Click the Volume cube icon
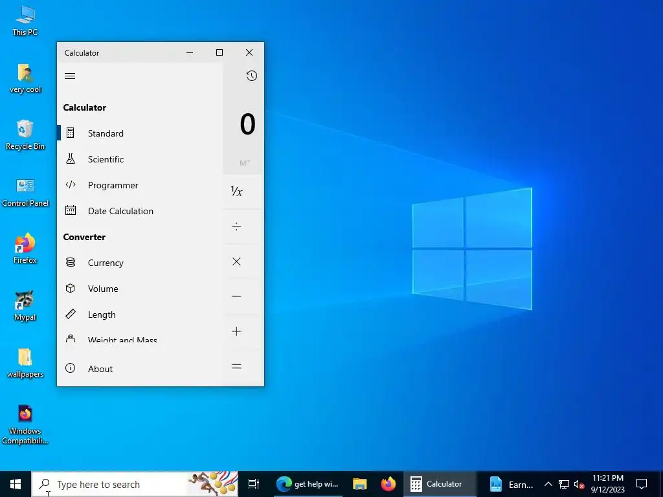This screenshot has width=663, height=497. 71,288
